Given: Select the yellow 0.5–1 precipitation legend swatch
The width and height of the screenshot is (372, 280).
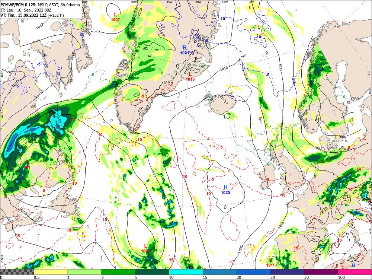Looking at the screenshot, I should click(51, 272).
